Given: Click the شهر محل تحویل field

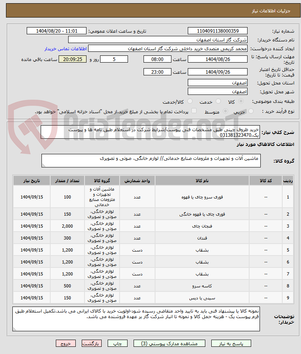Looking at the screenshot, I should coord(217,91).
